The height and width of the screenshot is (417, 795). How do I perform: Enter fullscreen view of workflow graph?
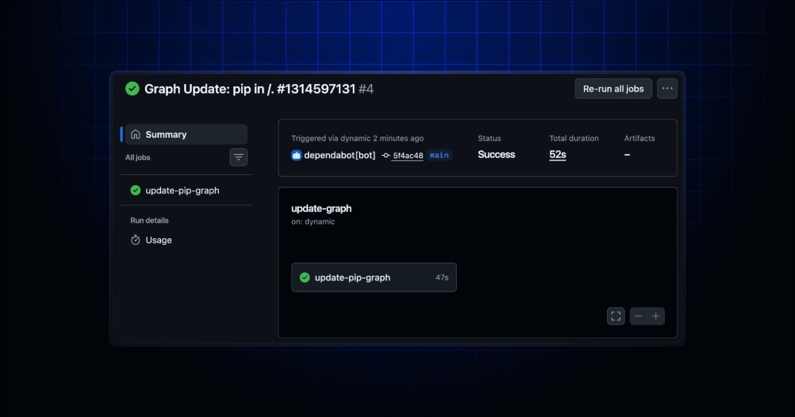tap(616, 316)
